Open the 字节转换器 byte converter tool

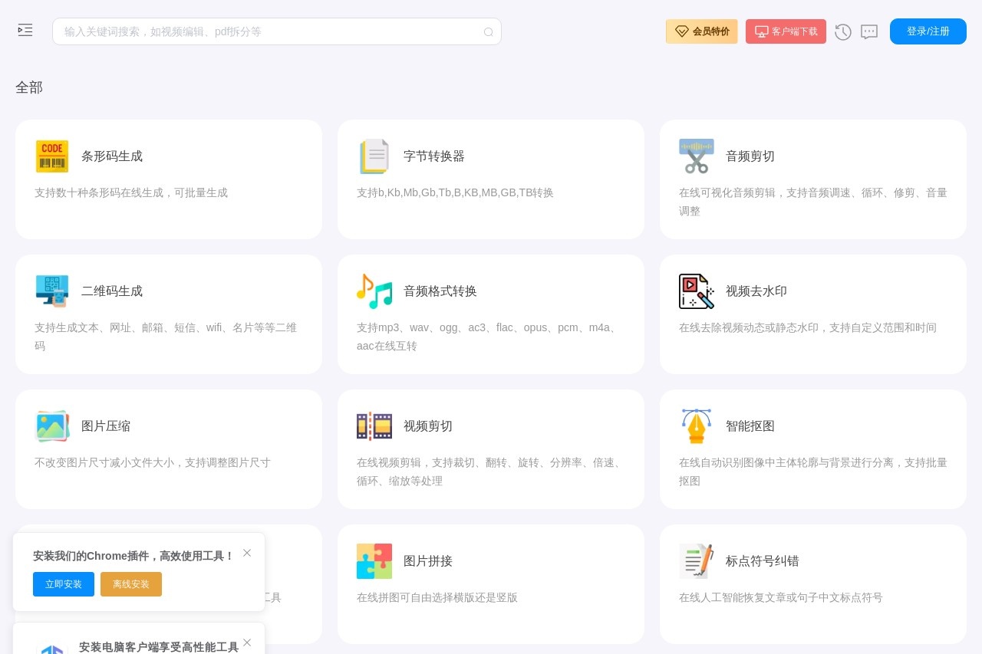(x=434, y=156)
